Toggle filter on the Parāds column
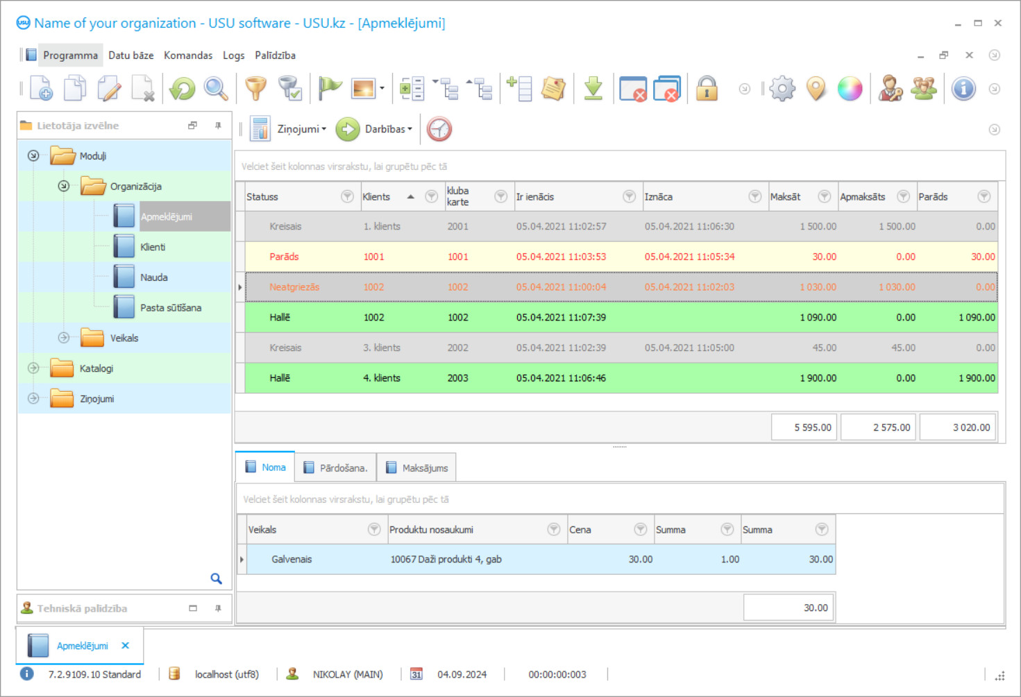The width and height of the screenshot is (1021, 697). click(x=984, y=197)
